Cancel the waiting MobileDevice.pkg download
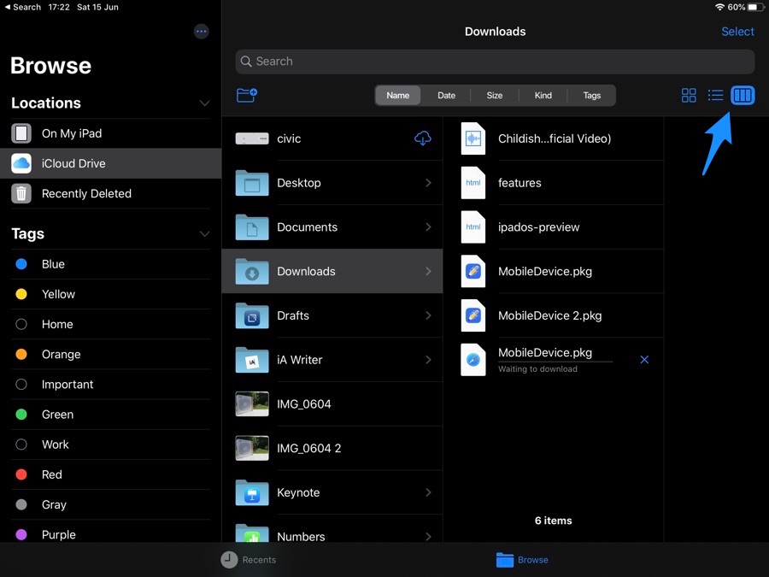The width and height of the screenshot is (769, 577). [x=644, y=360]
